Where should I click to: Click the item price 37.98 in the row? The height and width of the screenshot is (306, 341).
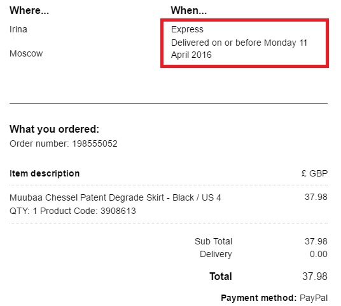[316, 197]
